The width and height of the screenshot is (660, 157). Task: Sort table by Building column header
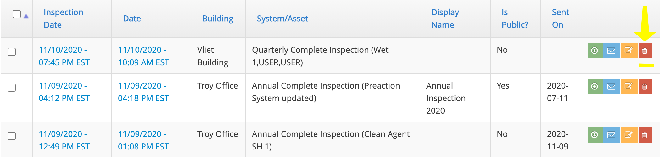tap(218, 19)
